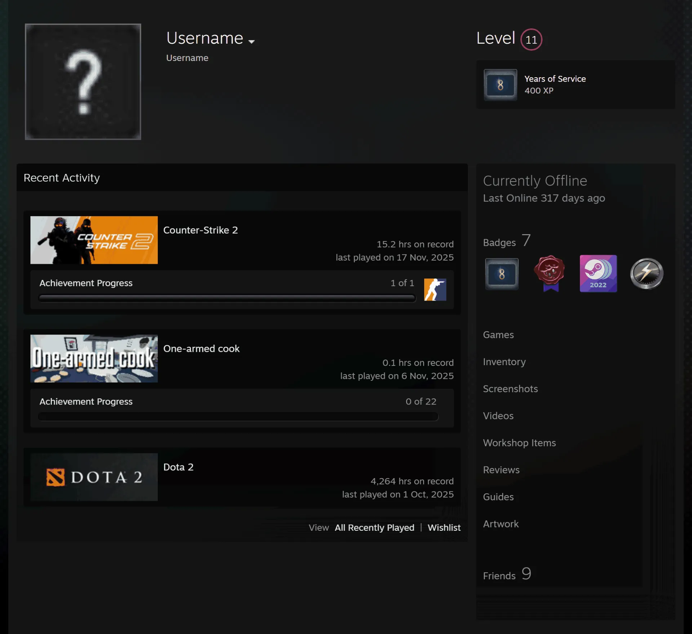Click the Counter-Strike 2 achievement icon

click(x=435, y=289)
